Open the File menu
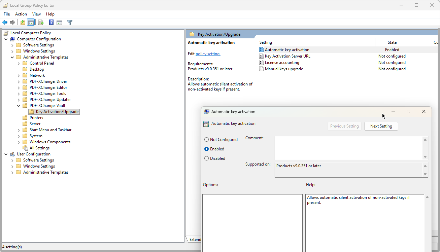This screenshot has height=252, width=440. click(7, 14)
